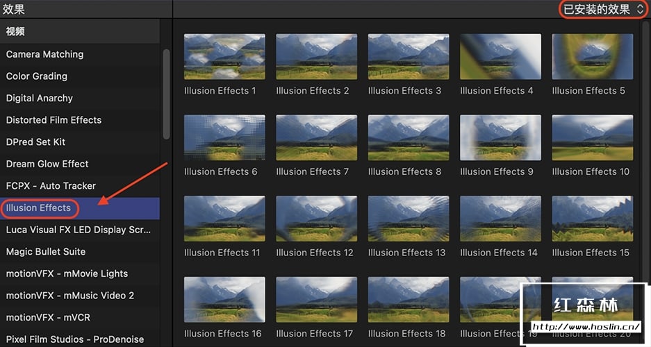651x347 pixels.
Task: Click the sidebar category list scrollbar
Action: (166, 94)
